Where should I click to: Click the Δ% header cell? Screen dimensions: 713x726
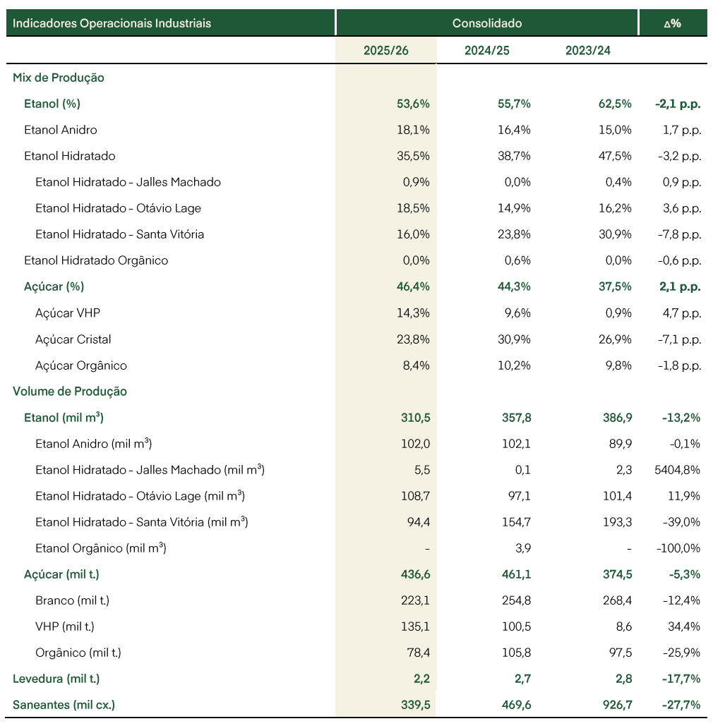(x=673, y=23)
